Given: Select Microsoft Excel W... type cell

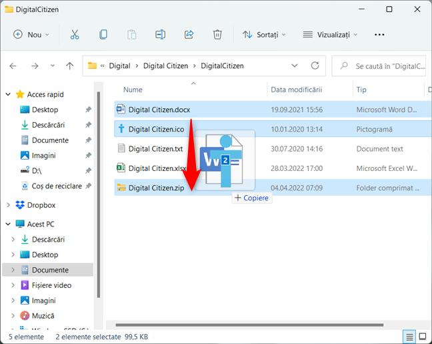Looking at the screenshot, I should 387,168.
